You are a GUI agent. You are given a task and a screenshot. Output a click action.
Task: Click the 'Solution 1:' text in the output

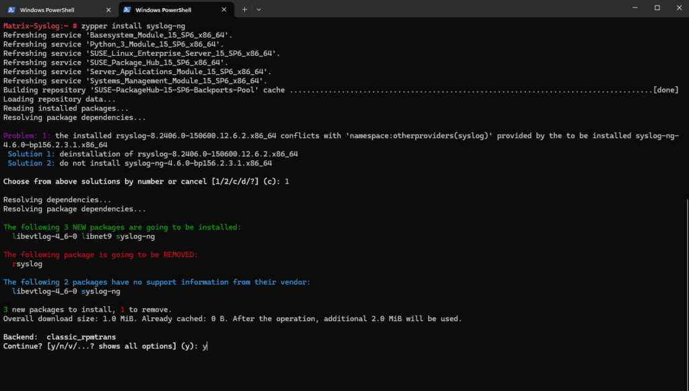pos(31,154)
